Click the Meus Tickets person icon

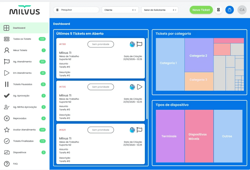click(7, 50)
